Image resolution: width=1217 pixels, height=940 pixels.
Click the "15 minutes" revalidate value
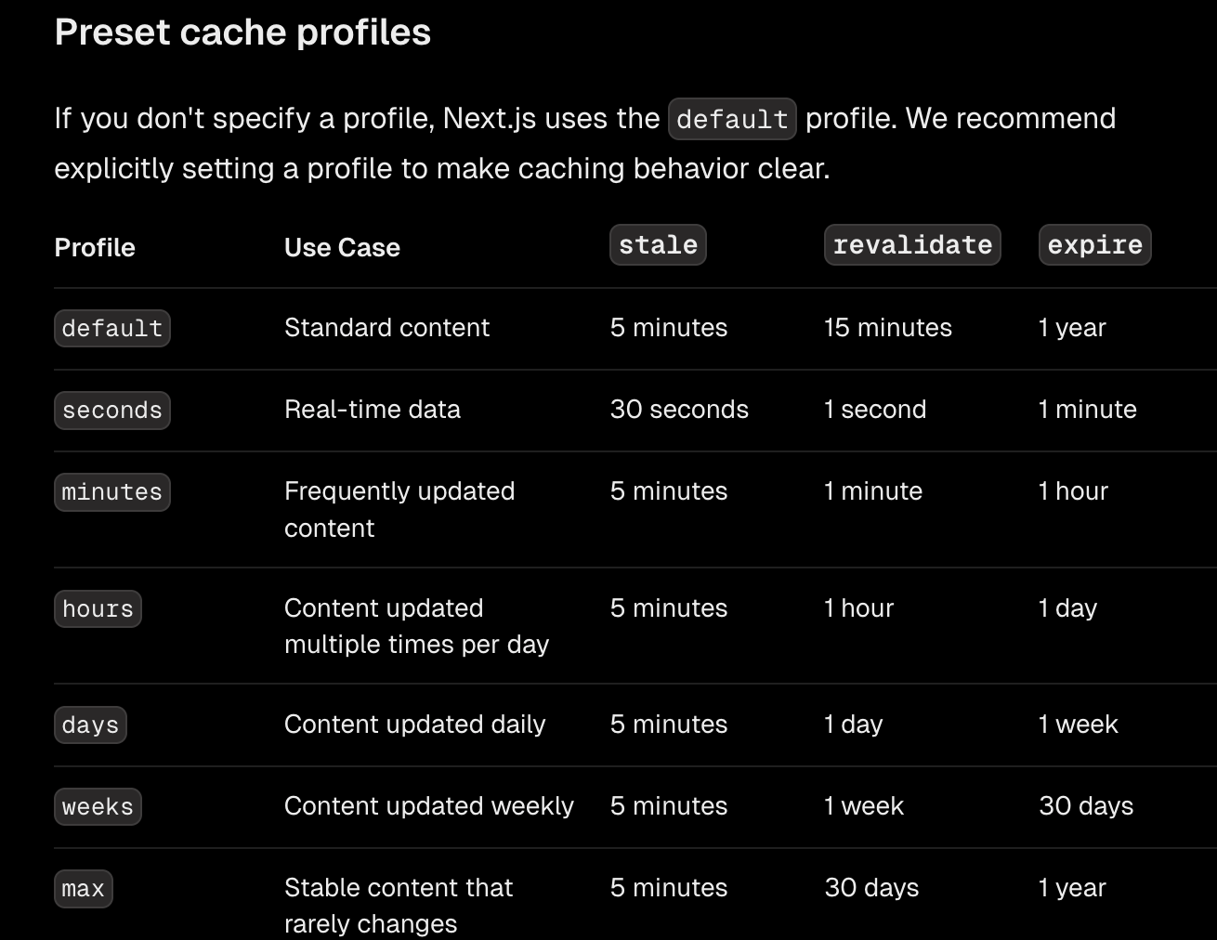click(888, 328)
